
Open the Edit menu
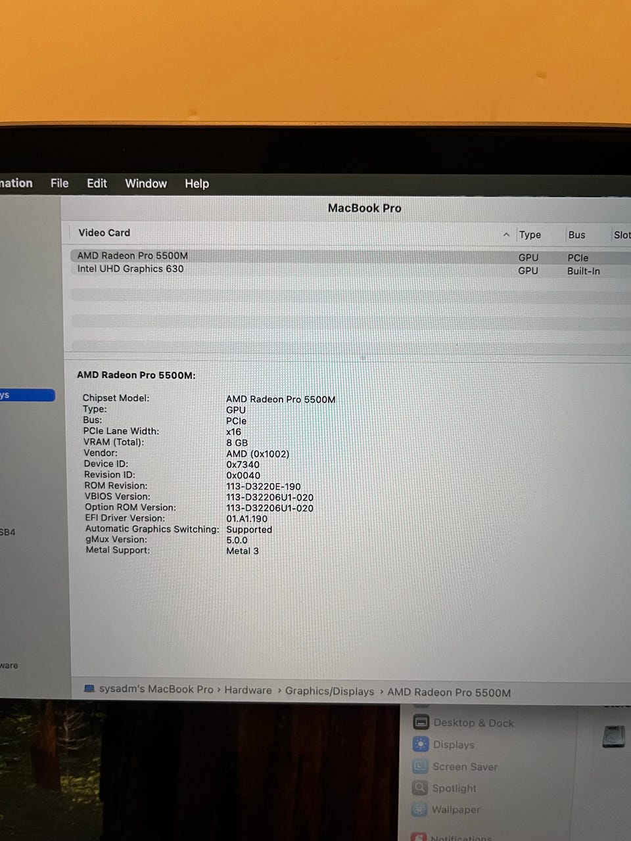coord(97,183)
